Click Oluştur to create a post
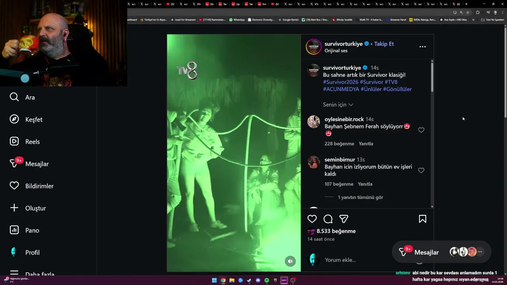The height and width of the screenshot is (285, 507). [28, 208]
